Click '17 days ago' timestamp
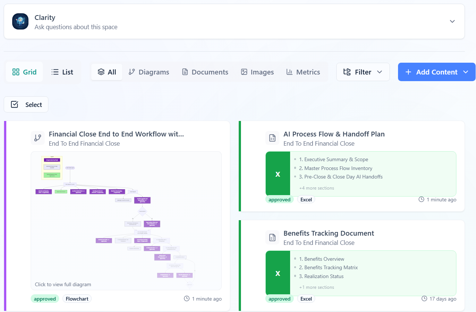 (443, 299)
